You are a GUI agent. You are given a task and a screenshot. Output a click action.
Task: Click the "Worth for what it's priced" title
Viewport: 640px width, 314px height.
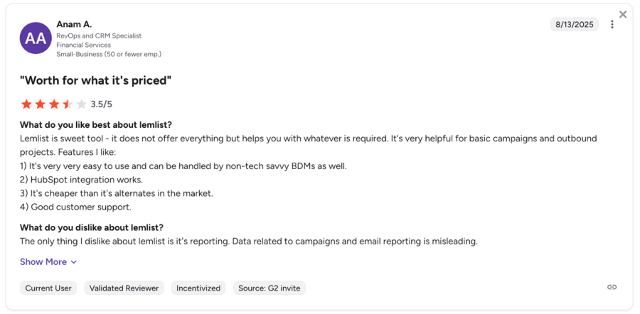96,80
